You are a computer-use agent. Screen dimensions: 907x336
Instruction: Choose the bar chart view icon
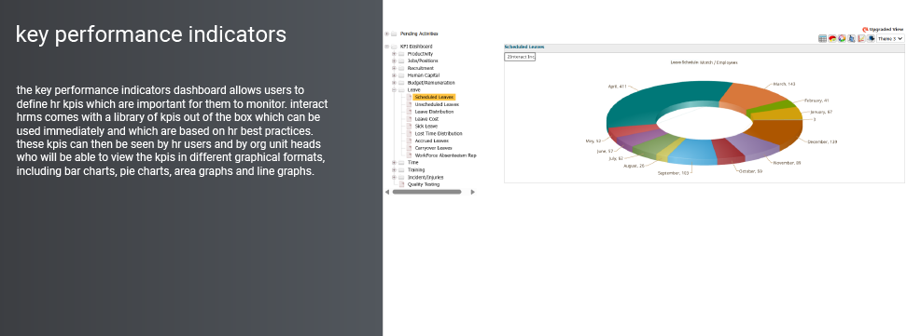[x=851, y=39]
